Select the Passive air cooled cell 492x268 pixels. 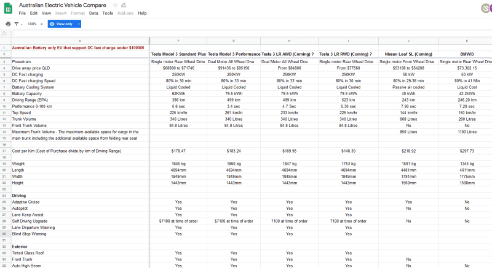[408, 87]
